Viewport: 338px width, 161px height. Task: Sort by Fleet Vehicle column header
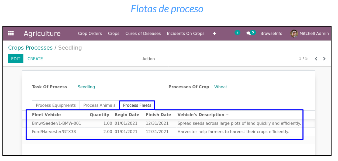click(x=46, y=115)
